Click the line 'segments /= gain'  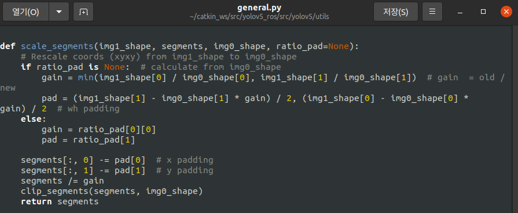tap(63, 181)
